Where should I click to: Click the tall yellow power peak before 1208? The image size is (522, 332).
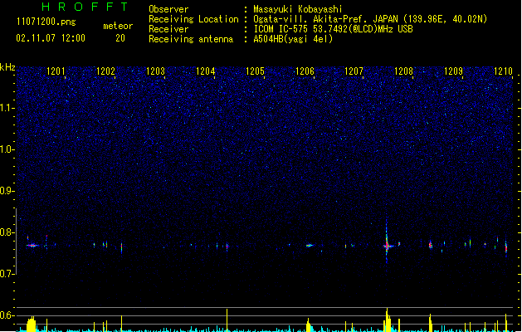(x=387, y=320)
